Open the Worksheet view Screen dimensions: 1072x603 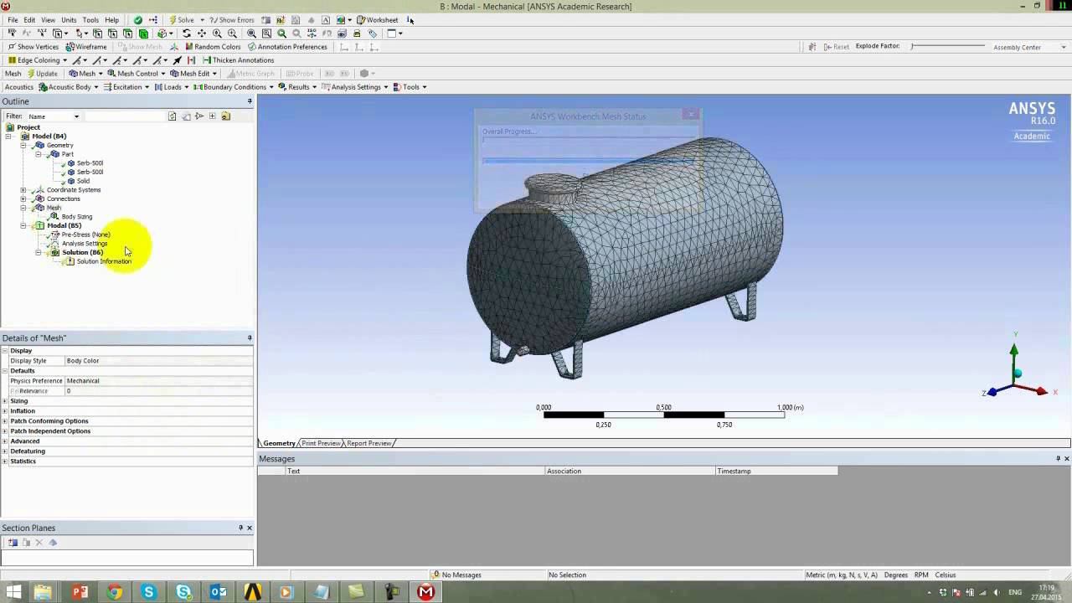coord(377,20)
